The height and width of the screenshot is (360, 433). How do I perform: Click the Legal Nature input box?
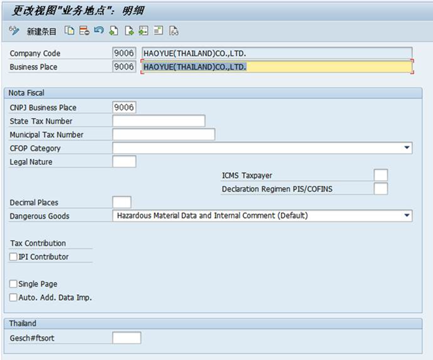coord(124,161)
